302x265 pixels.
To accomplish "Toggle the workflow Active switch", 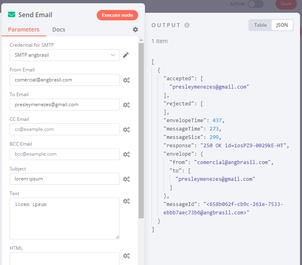I will 256,4.
